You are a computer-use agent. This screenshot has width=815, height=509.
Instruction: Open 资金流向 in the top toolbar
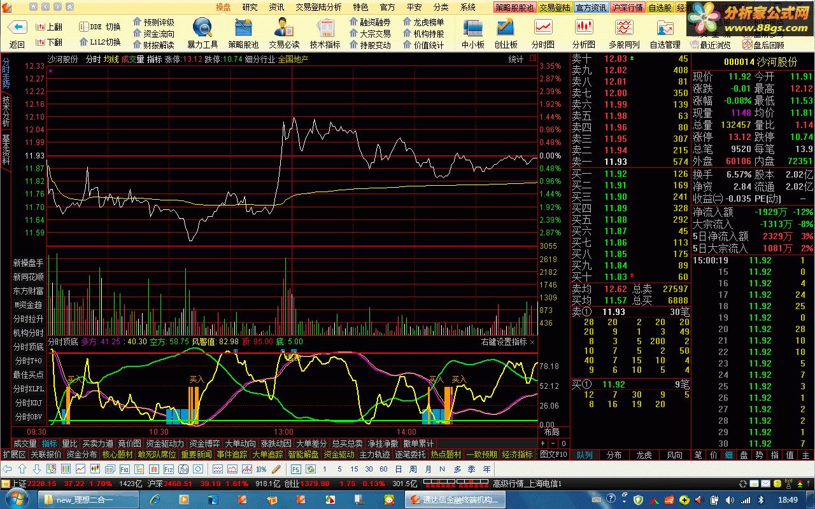(x=153, y=34)
